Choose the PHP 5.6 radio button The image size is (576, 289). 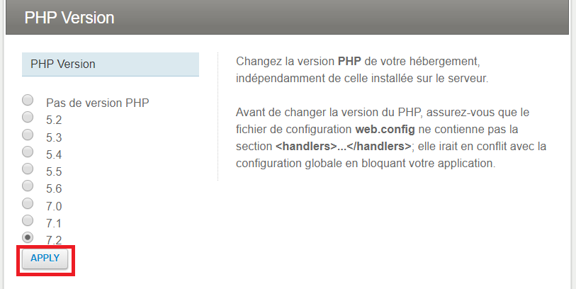28,186
